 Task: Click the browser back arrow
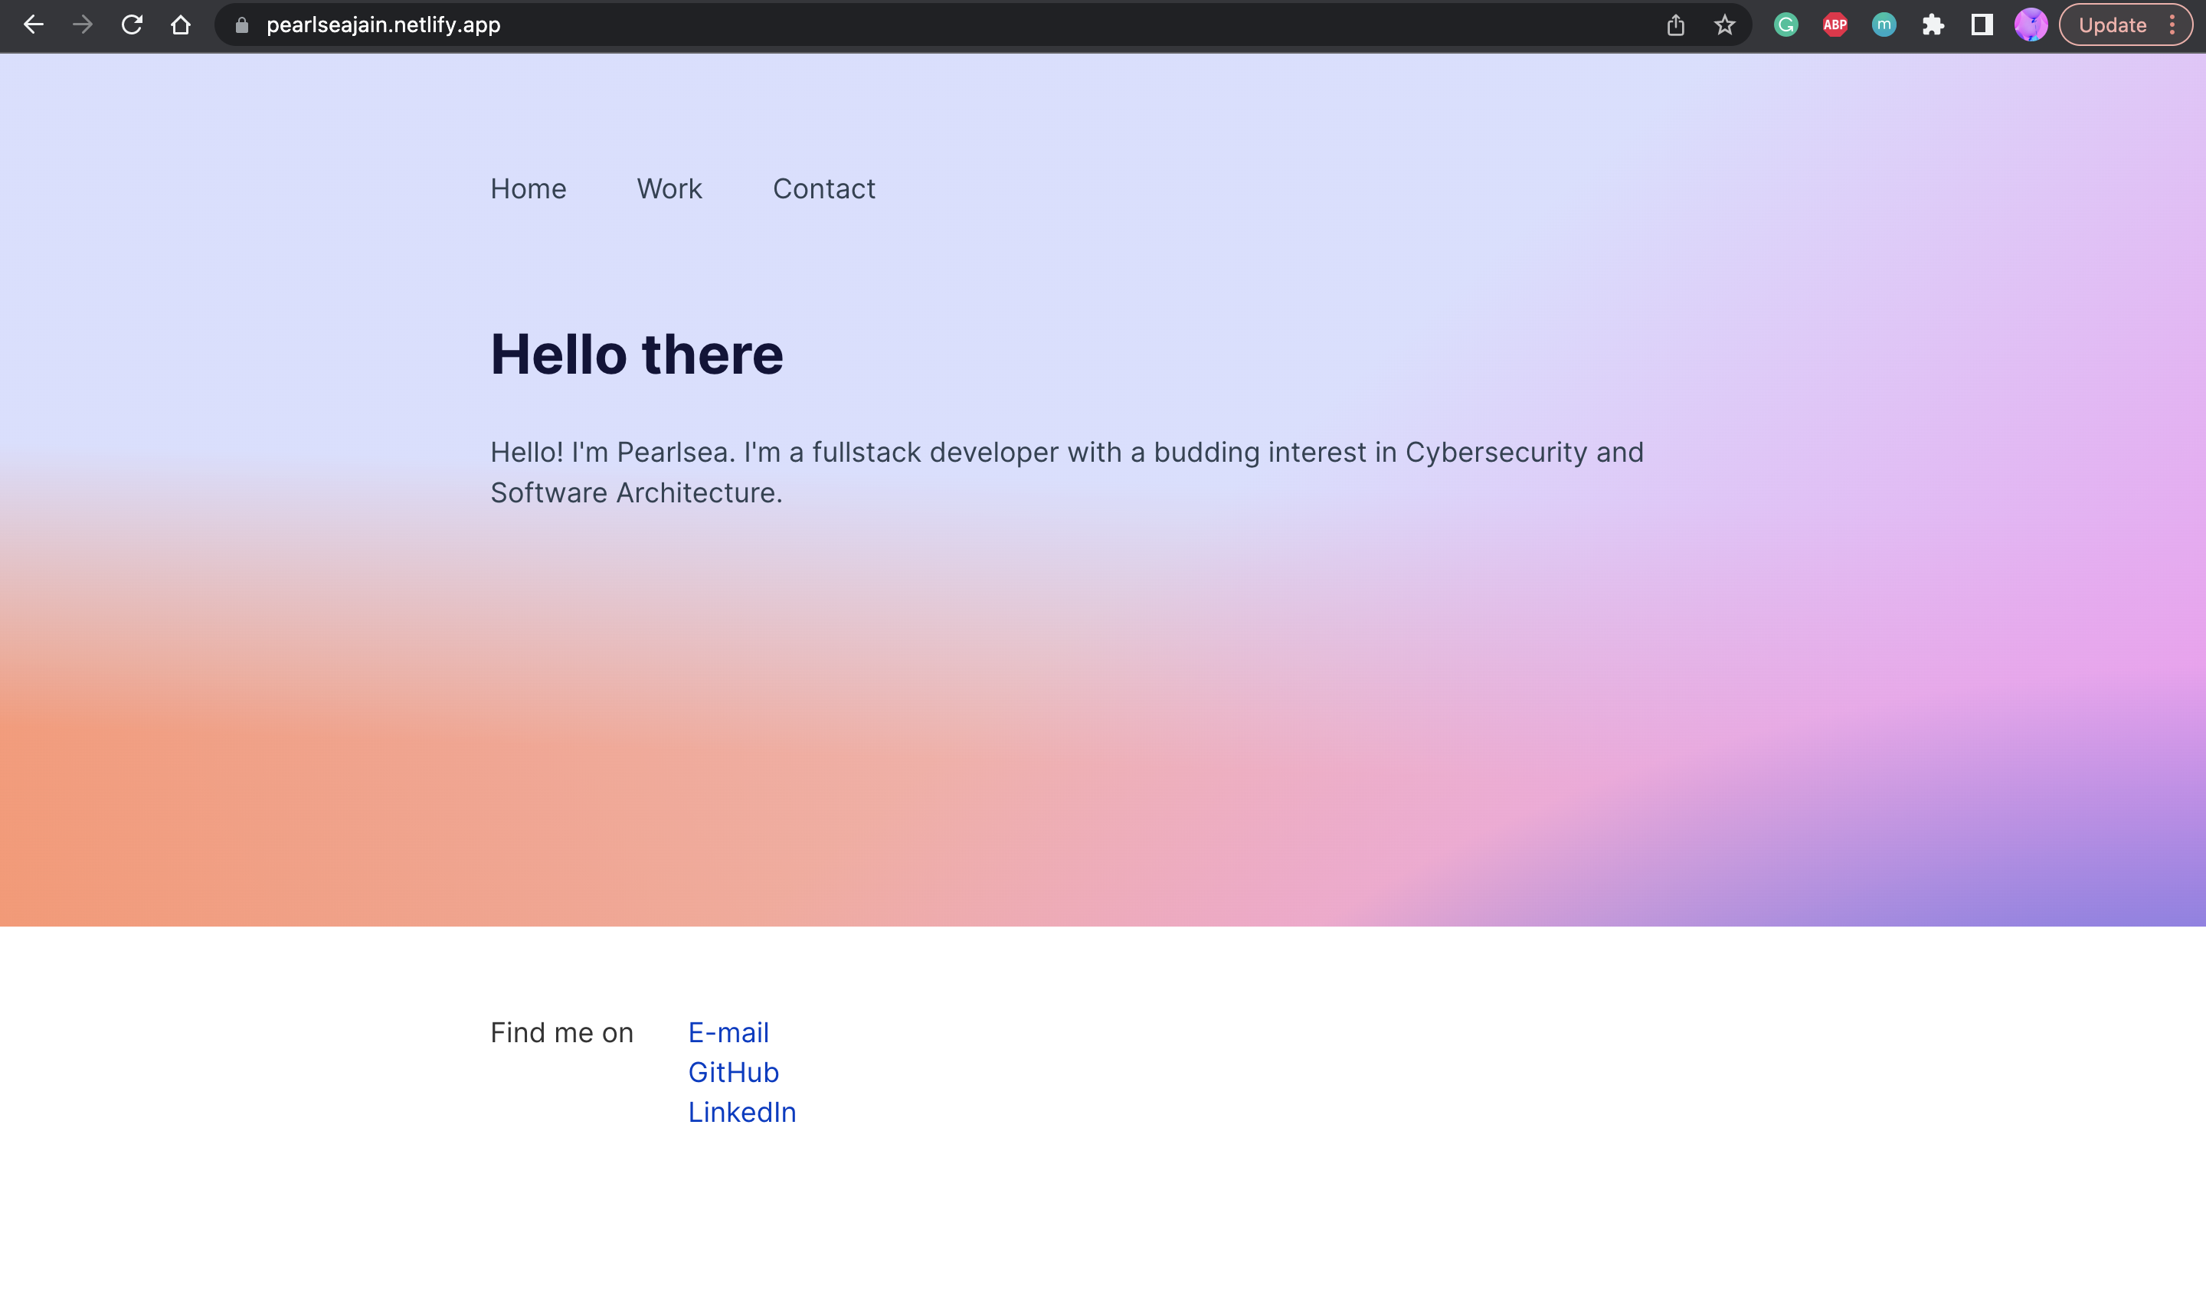34,25
